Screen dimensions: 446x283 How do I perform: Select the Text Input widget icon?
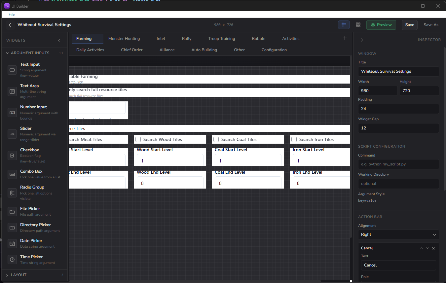click(x=12, y=70)
